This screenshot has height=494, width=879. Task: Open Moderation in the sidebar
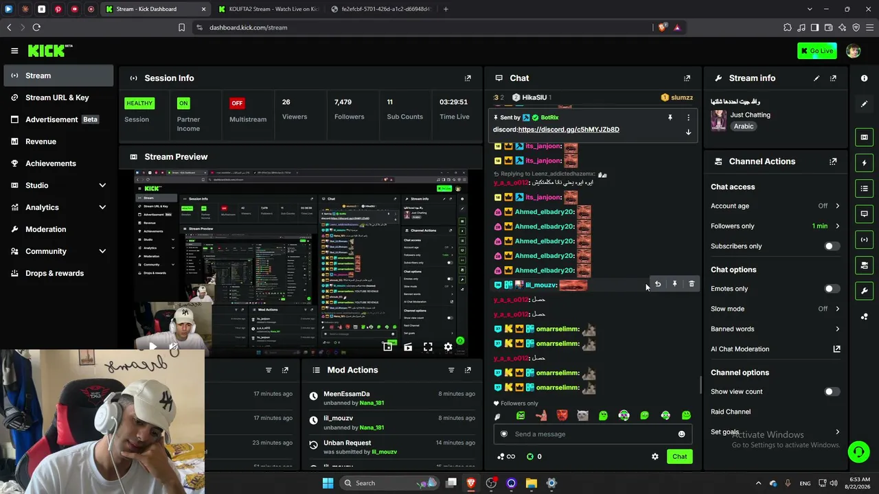[x=58, y=229]
